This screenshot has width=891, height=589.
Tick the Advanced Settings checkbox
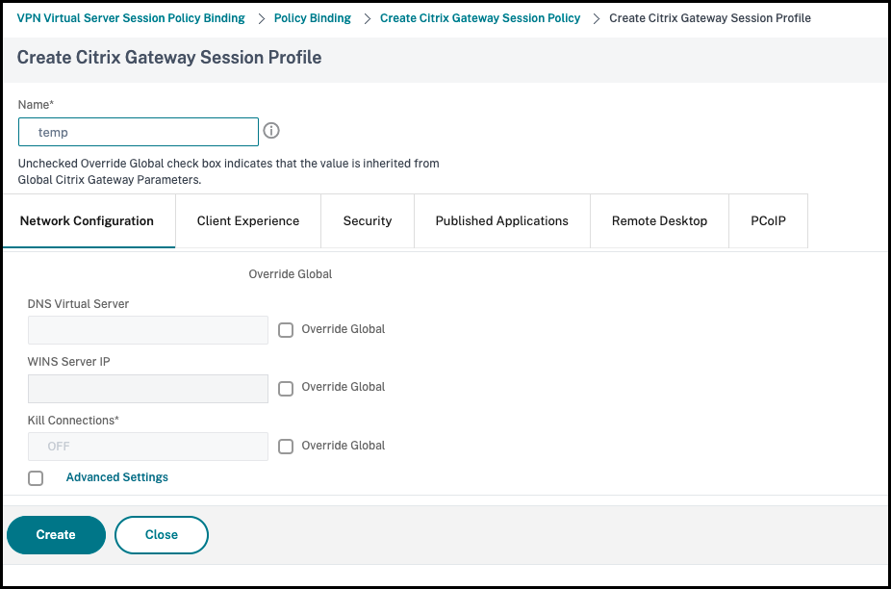[x=36, y=478]
